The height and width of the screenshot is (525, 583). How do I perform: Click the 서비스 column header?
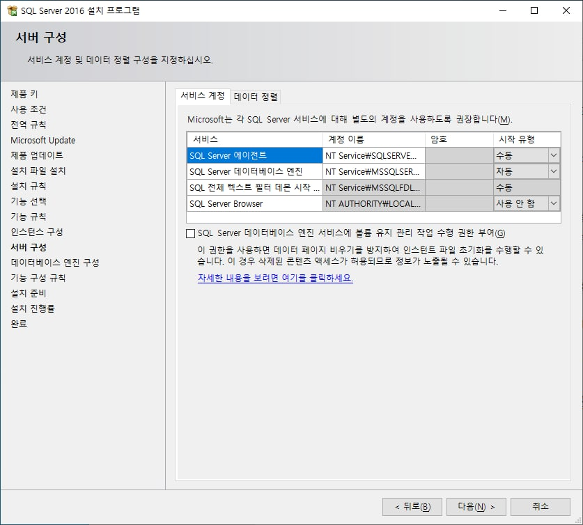point(255,139)
